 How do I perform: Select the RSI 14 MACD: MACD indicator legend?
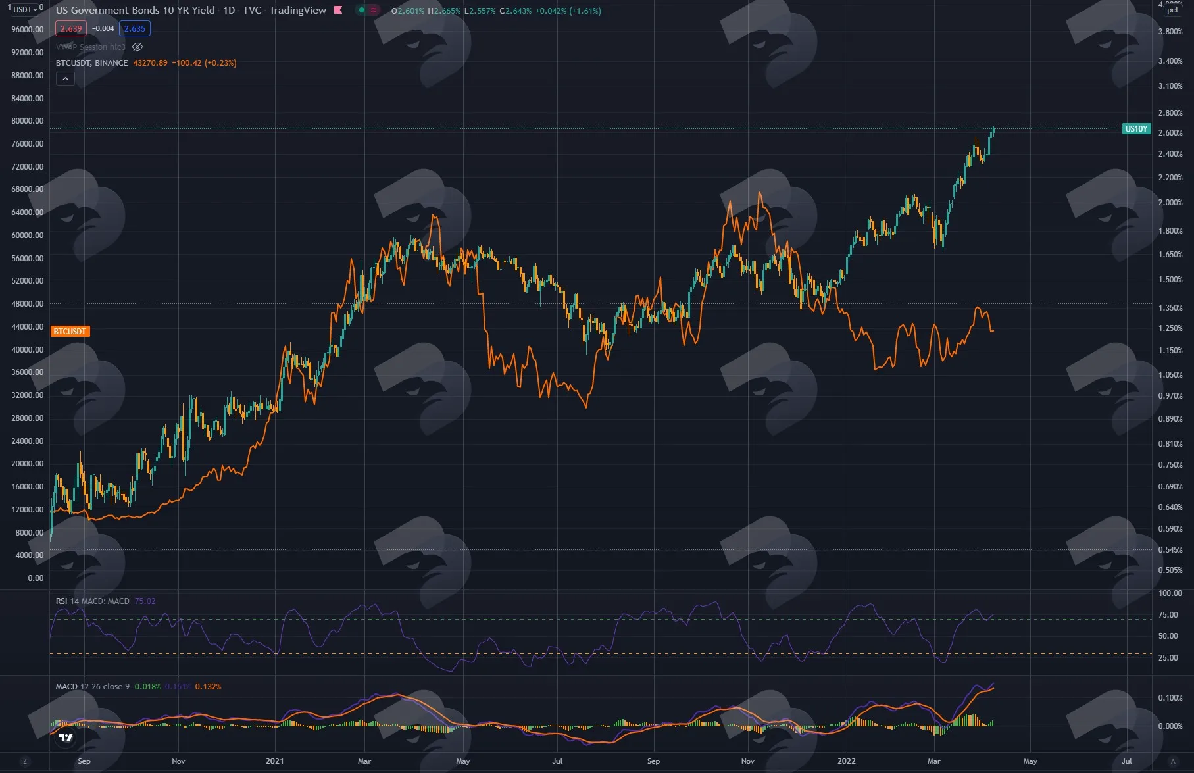93,601
